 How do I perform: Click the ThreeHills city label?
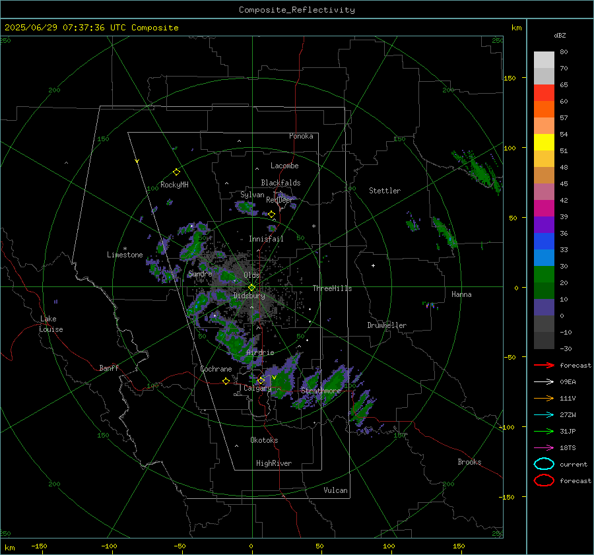pyautogui.click(x=332, y=288)
